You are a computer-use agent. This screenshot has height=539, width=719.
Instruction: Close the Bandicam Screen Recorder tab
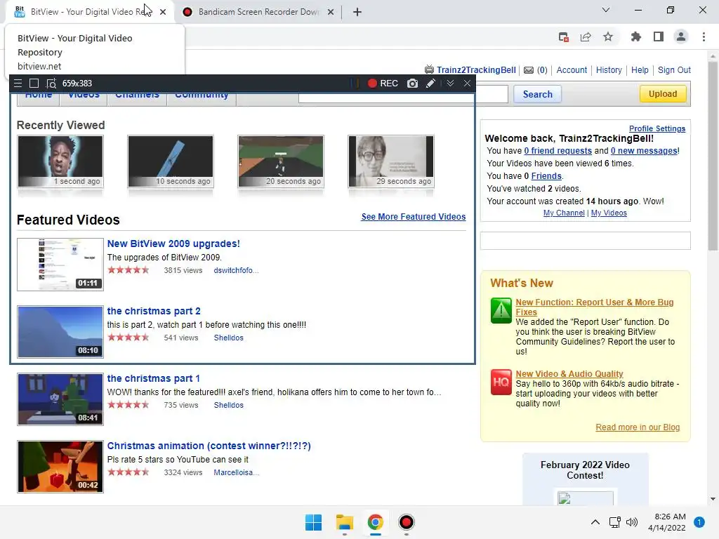[331, 12]
